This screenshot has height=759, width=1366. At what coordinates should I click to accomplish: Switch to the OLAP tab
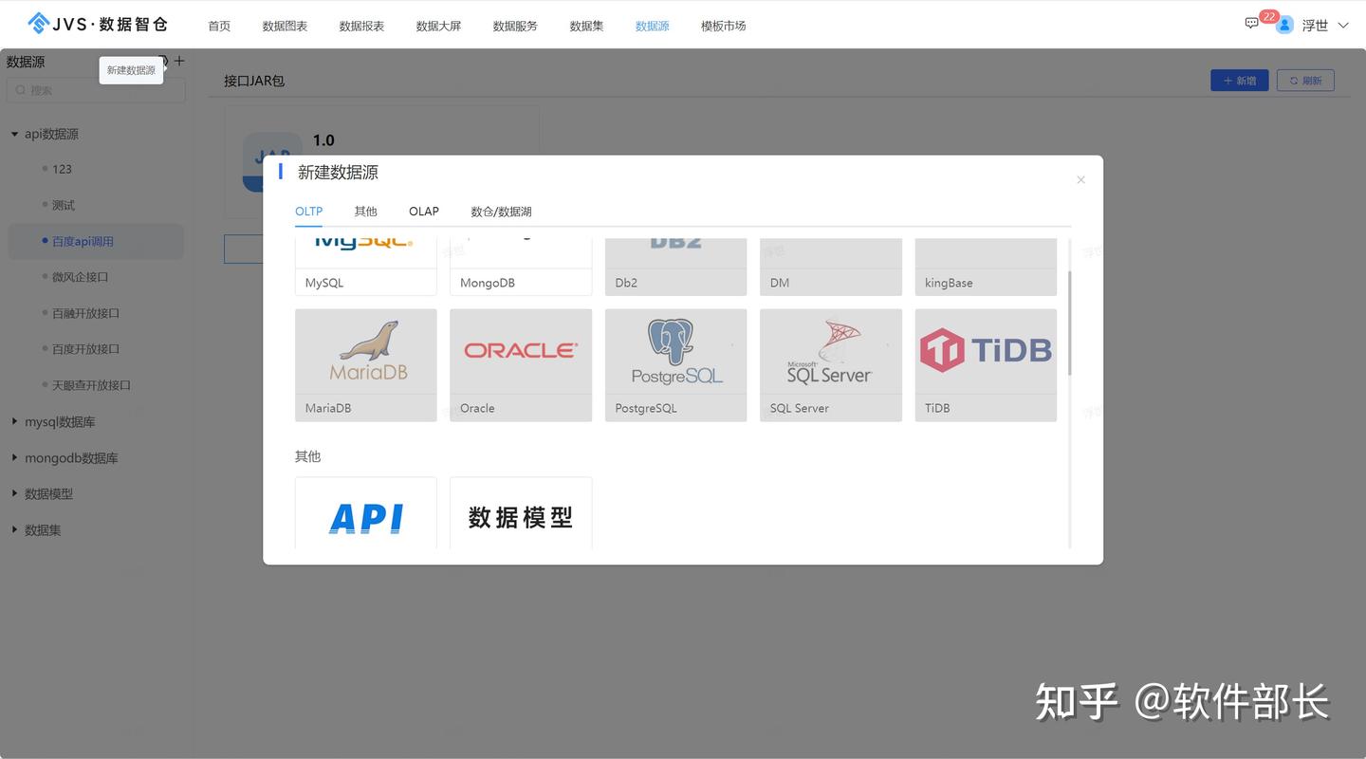pyautogui.click(x=423, y=211)
